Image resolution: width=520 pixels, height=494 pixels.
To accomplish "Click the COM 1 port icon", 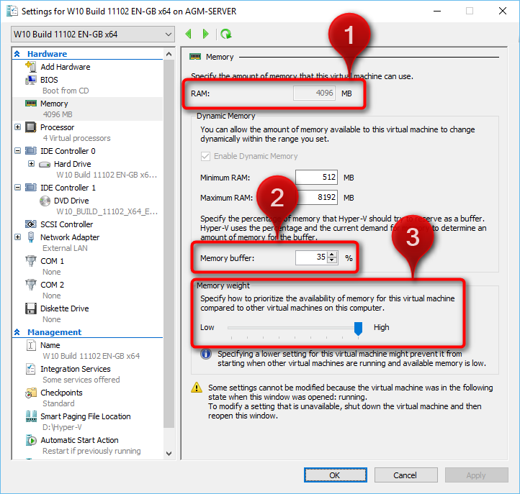I will pos(31,261).
